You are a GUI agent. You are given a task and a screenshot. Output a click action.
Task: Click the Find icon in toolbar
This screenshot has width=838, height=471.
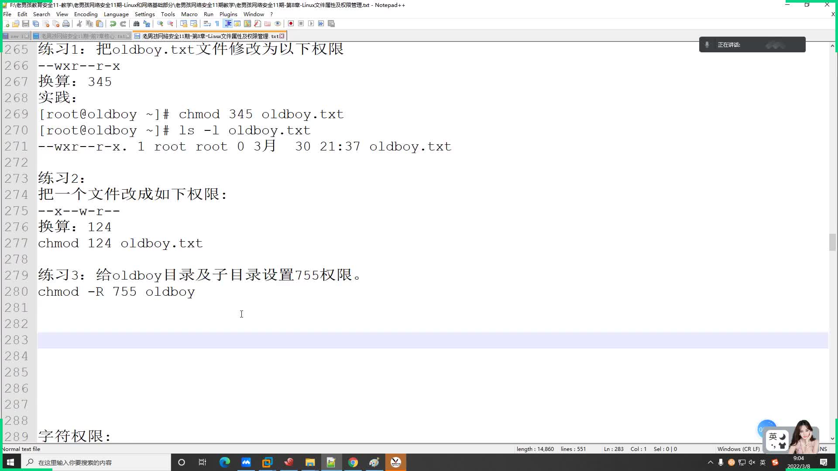137,24
